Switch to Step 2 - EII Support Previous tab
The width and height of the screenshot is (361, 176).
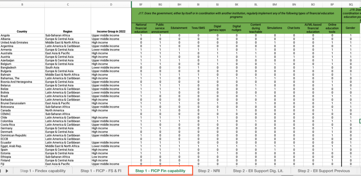pos(324,171)
